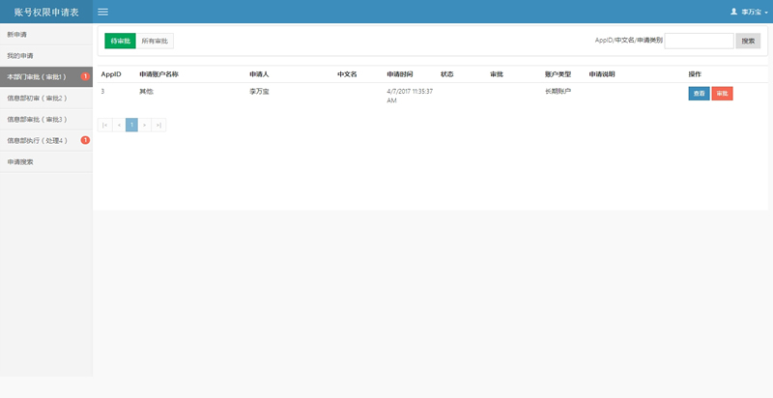773x398 pixels.
Task: Jump to last page pagination icon
Action: point(158,126)
